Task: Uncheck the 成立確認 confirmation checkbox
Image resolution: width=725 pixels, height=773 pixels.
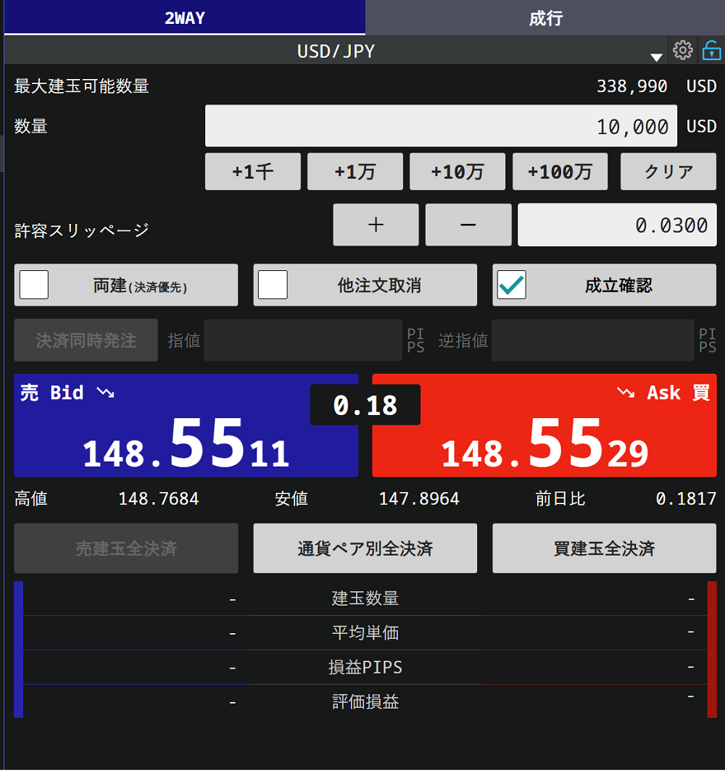Action: [x=512, y=285]
